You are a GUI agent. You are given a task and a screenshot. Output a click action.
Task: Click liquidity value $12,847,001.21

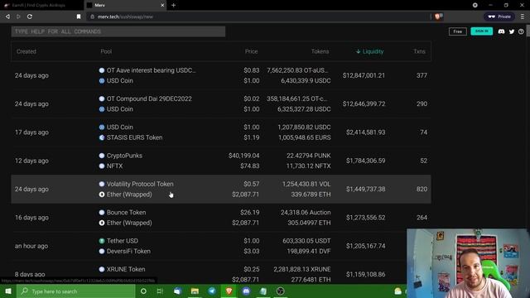[x=364, y=75]
